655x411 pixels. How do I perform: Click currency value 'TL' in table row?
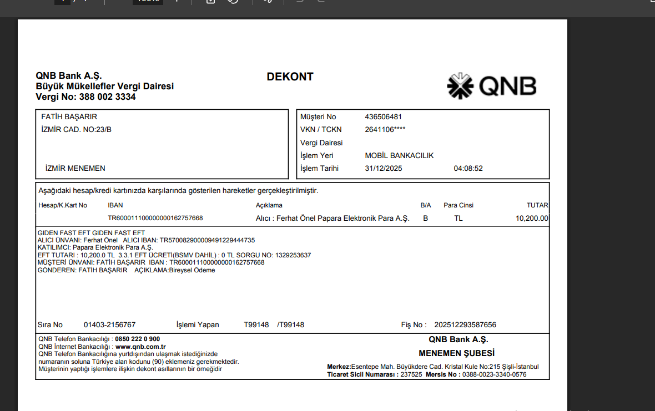click(x=458, y=218)
